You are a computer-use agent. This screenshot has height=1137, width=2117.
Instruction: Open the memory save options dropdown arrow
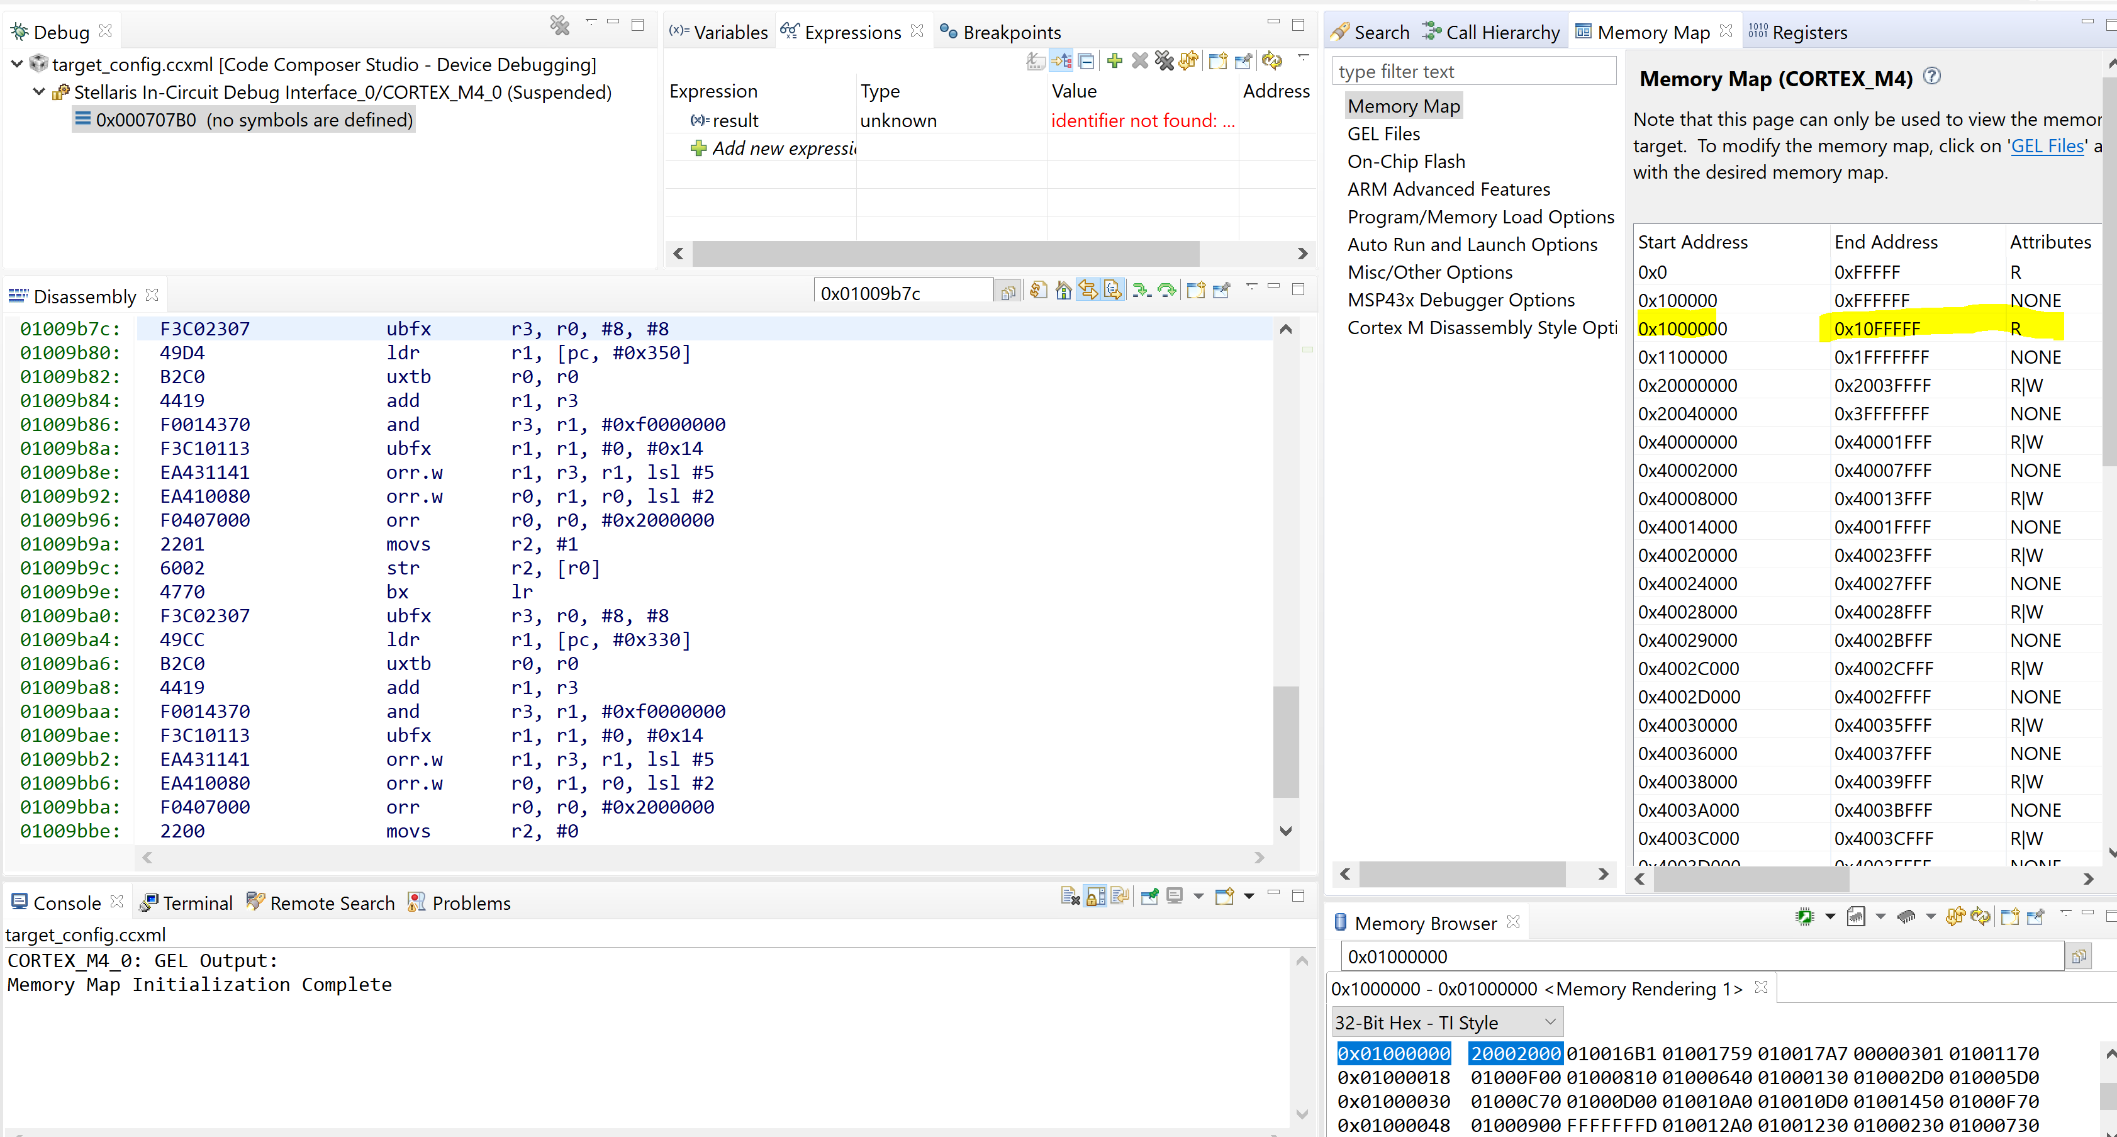click(x=1880, y=916)
